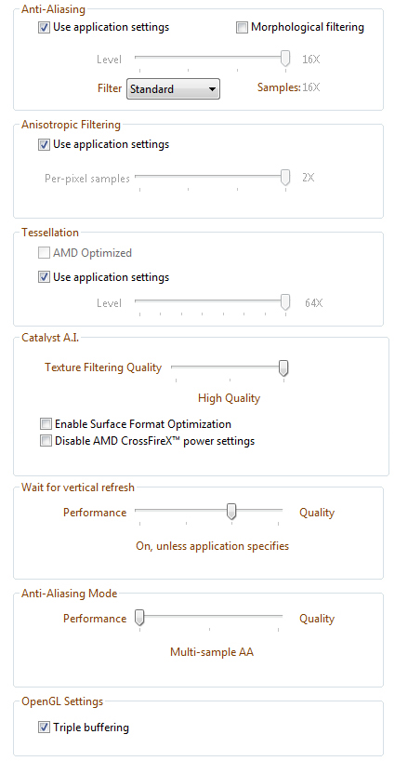The height and width of the screenshot is (761, 408).
Task: Click the Anti-Aliasing Level slider thumb
Action: click(285, 59)
